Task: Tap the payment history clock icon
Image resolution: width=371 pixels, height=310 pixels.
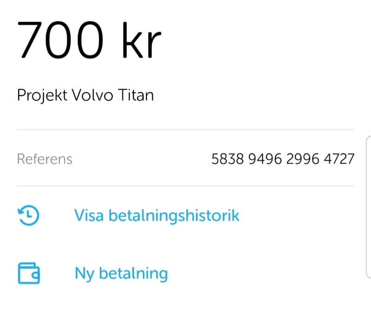Action: 29,215
